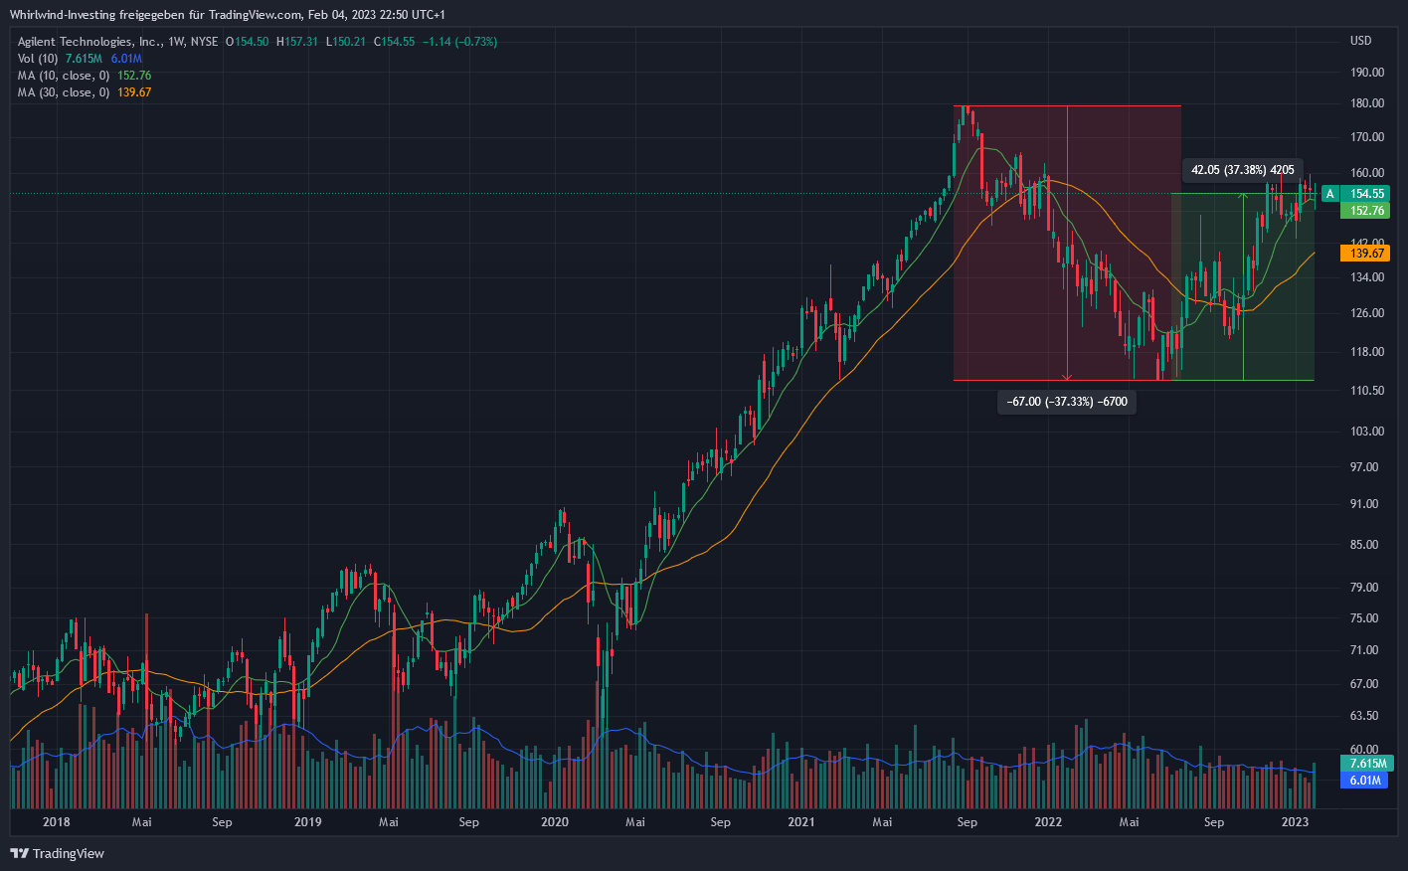Click the 75.00 price axis label

point(1364,618)
